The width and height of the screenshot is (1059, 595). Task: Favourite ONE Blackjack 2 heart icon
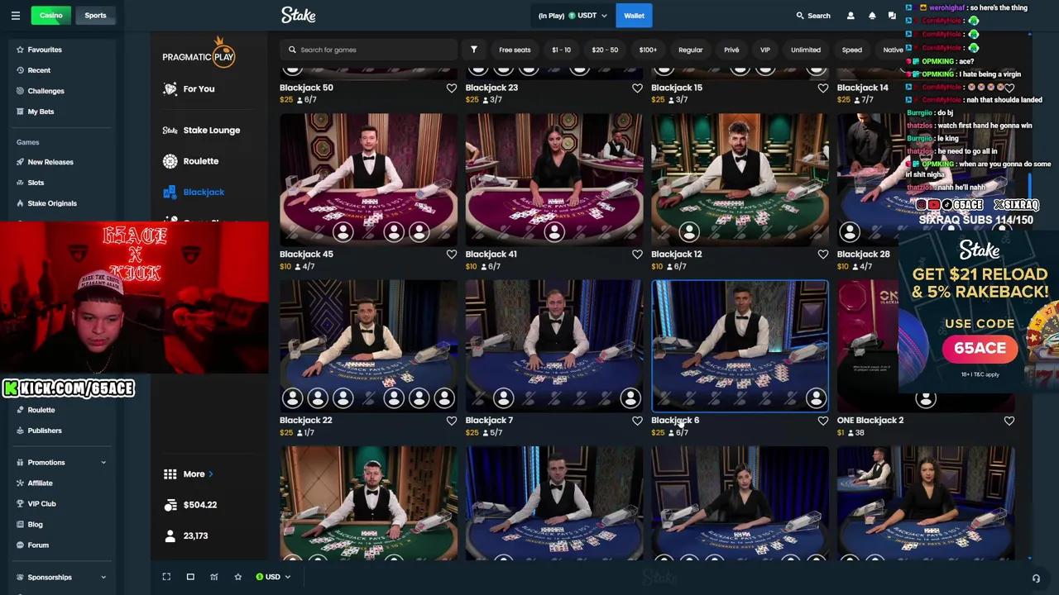point(1009,421)
